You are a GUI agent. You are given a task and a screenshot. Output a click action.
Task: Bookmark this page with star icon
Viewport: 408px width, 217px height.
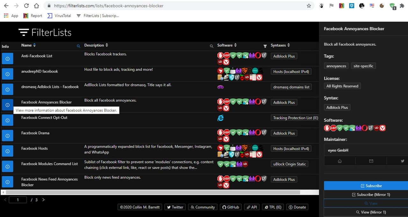[309, 6]
